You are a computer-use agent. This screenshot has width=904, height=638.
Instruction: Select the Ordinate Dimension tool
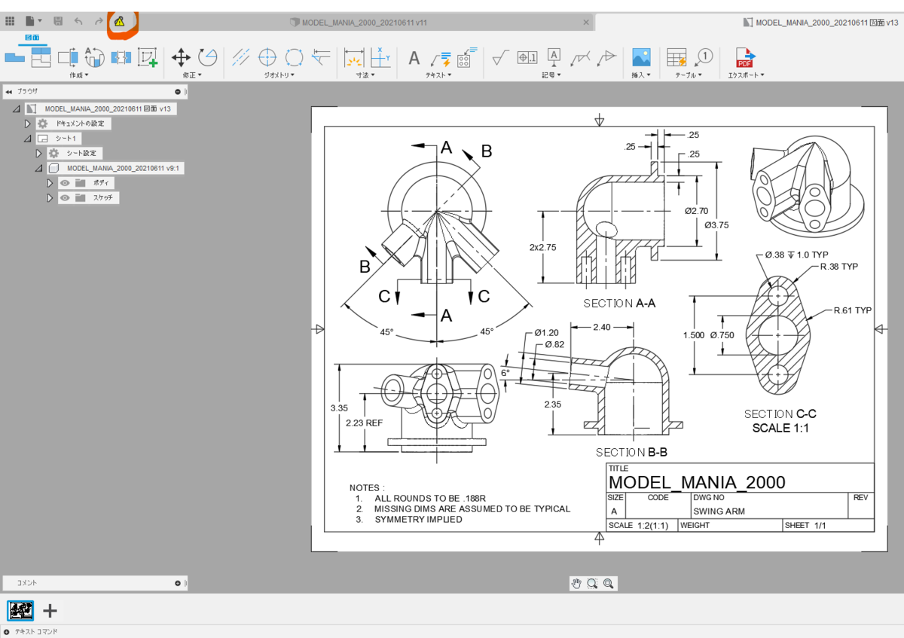tap(380, 56)
